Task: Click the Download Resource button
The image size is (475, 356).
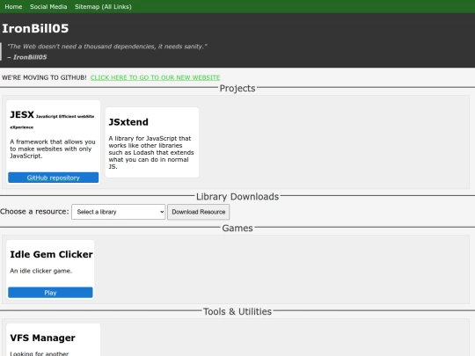Action: click(199, 212)
